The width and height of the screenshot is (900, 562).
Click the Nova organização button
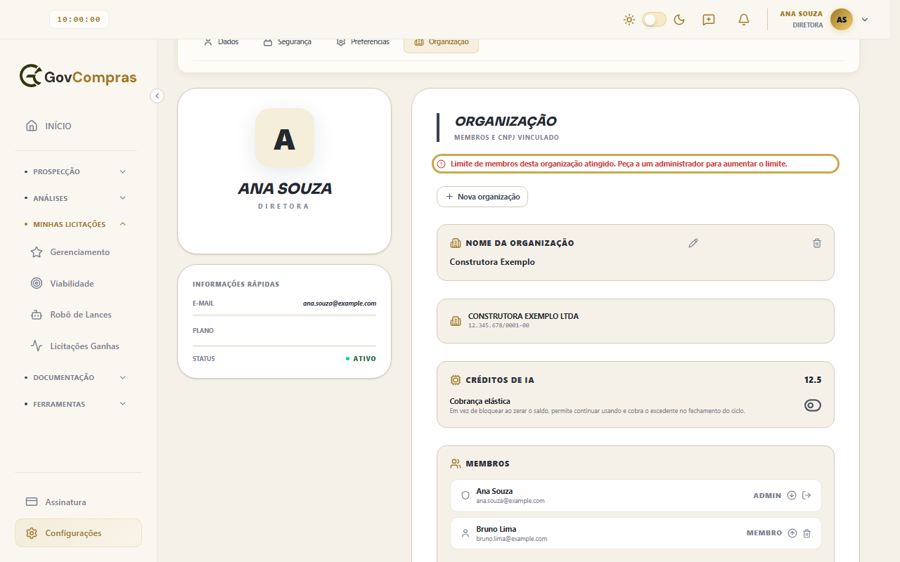pyautogui.click(x=482, y=197)
